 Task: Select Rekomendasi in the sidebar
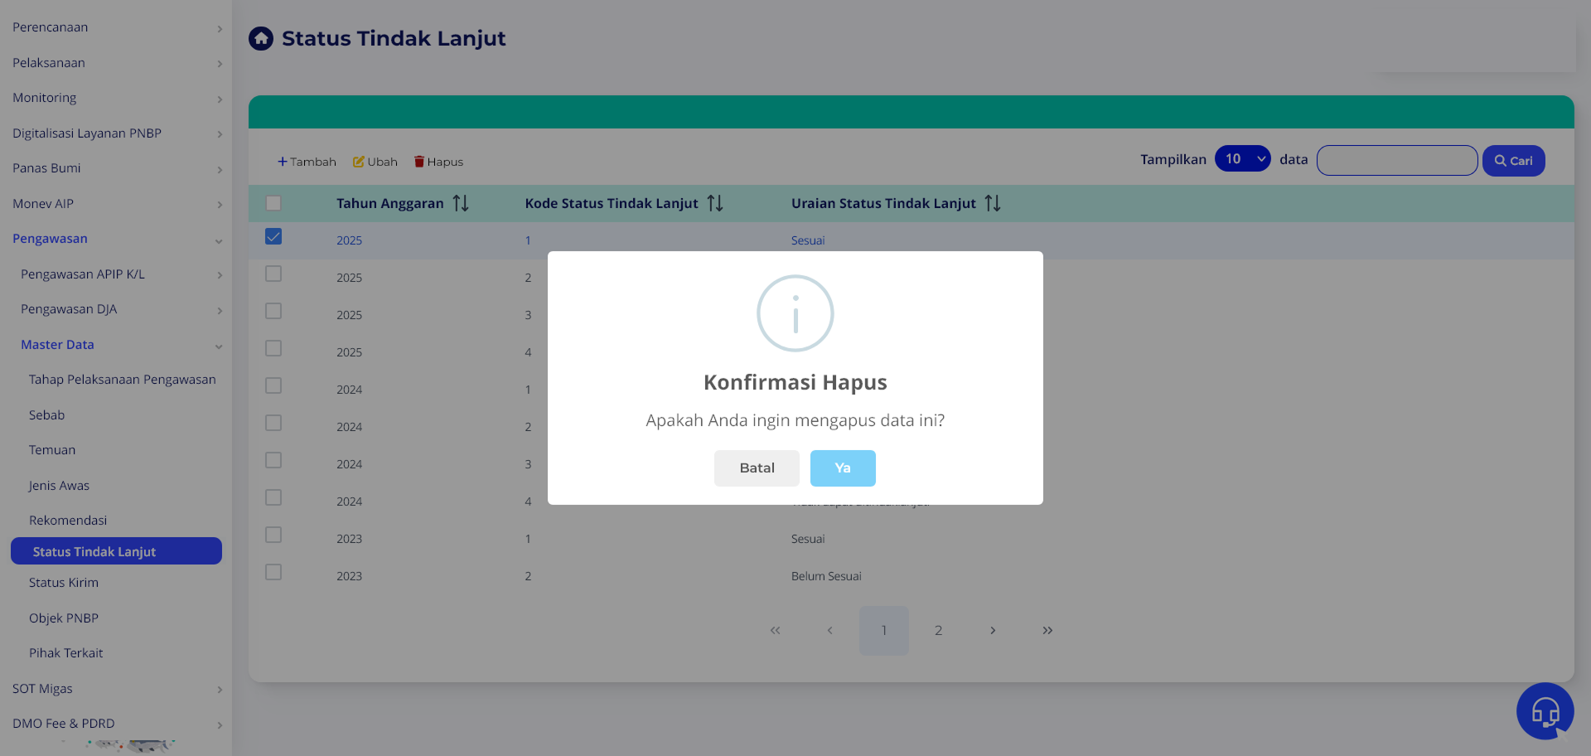click(x=67, y=520)
